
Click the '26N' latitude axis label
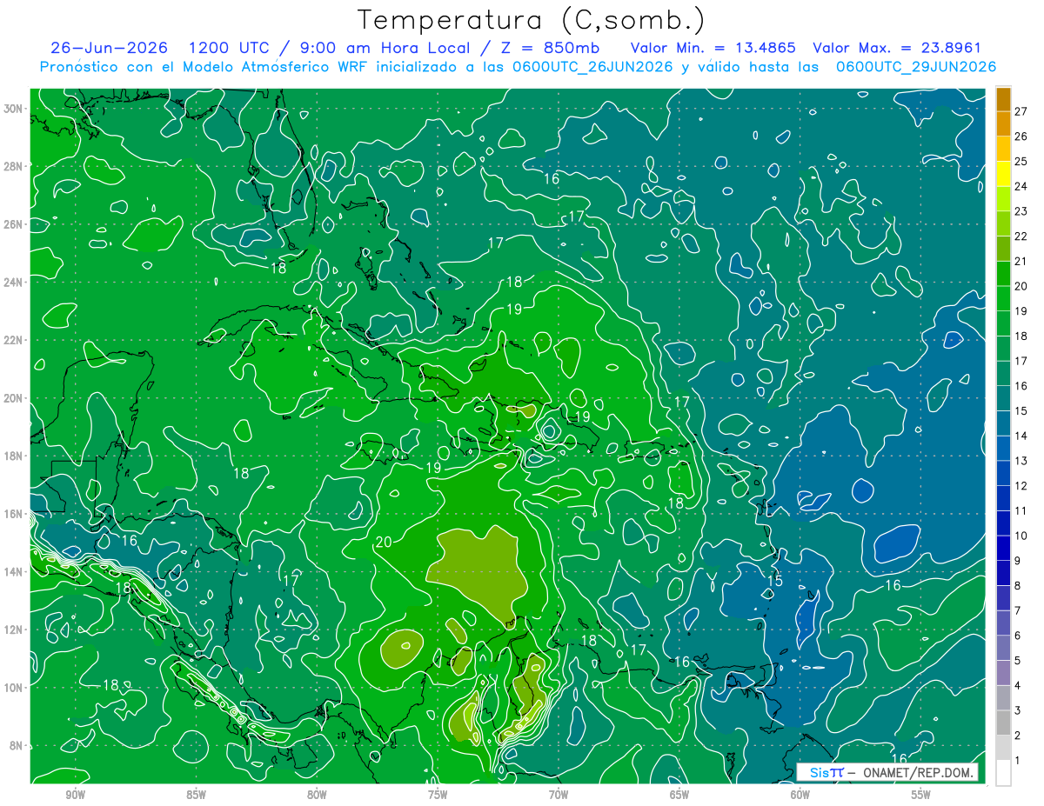(x=14, y=224)
